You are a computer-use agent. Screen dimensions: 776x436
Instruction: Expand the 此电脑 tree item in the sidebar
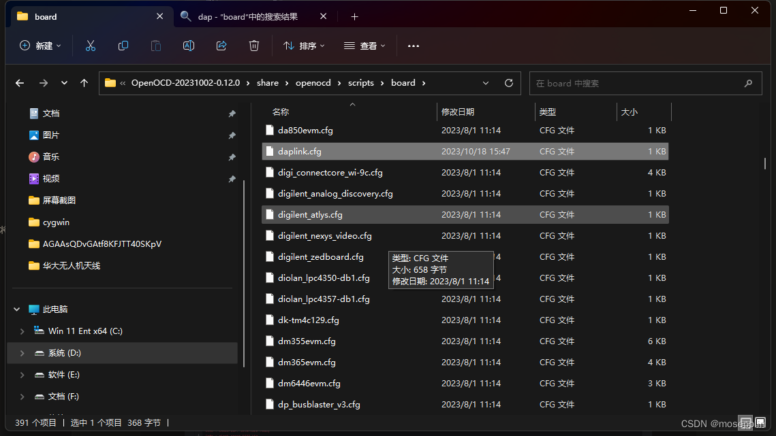(x=16, y=309)
